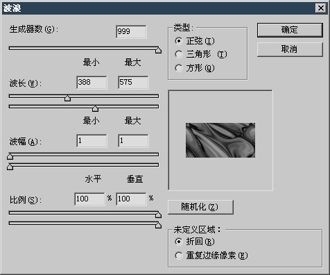Image resolution: width=330 pixels, height=275 pixels.
Task: Click the maximum 波长 field showing 575
Action: click(x=133, y=82)
